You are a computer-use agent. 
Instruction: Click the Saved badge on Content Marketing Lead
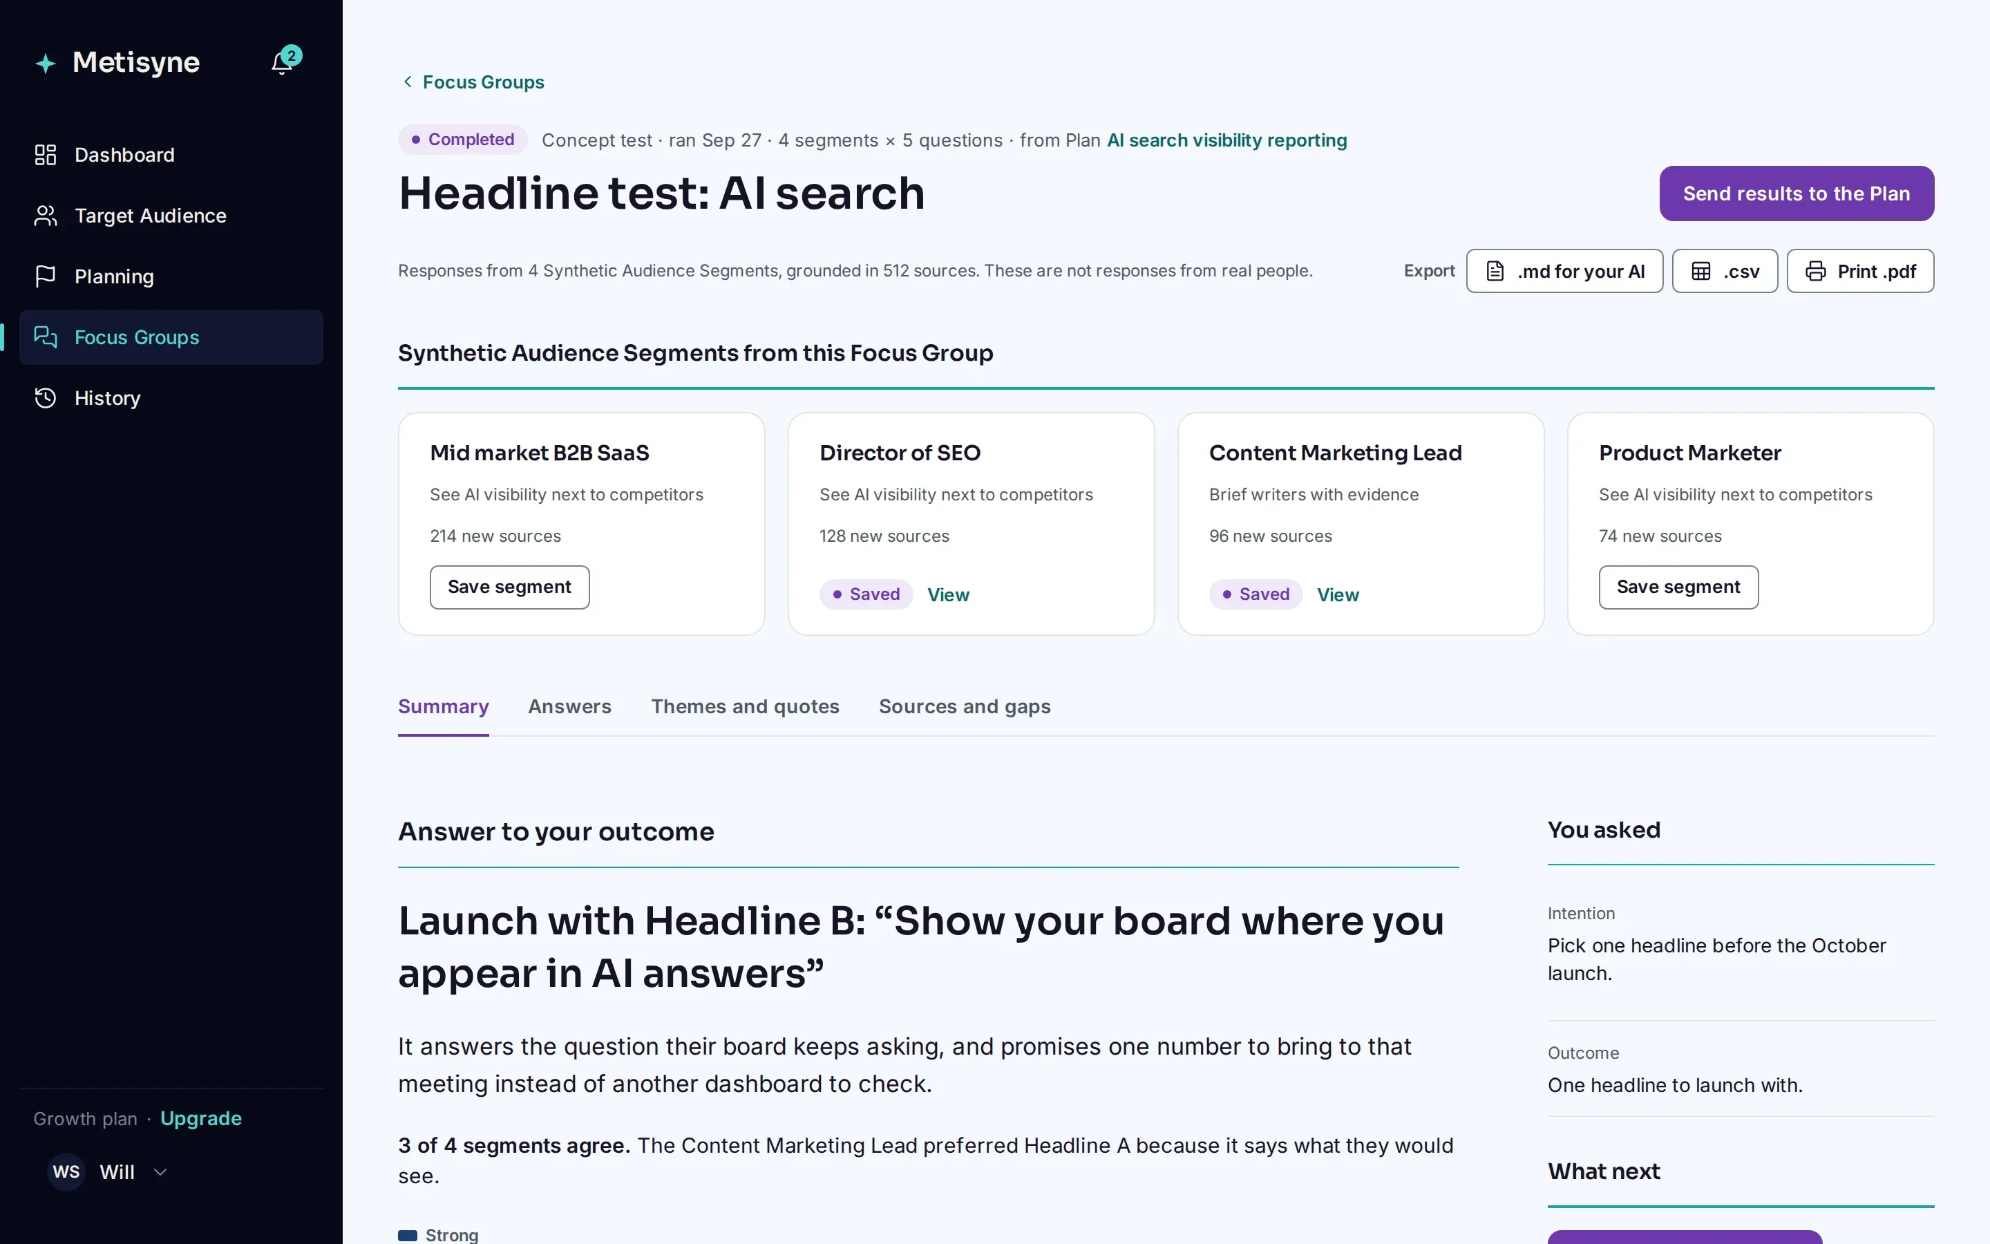1255,595
